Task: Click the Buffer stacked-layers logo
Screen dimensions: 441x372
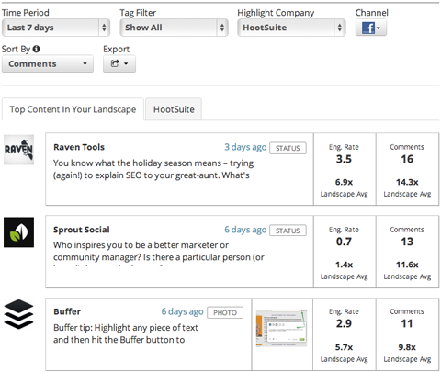Action: pos(18,314)
